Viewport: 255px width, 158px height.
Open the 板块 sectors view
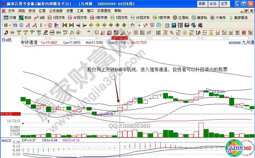[25, 17]
